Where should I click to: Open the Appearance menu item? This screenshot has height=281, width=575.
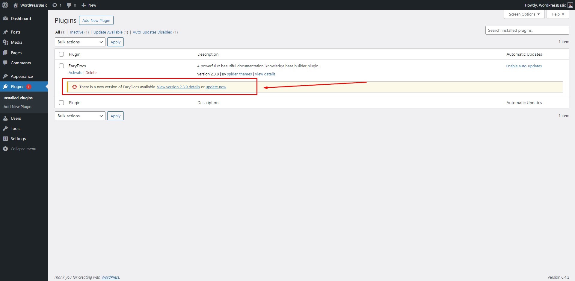[24, 76]
